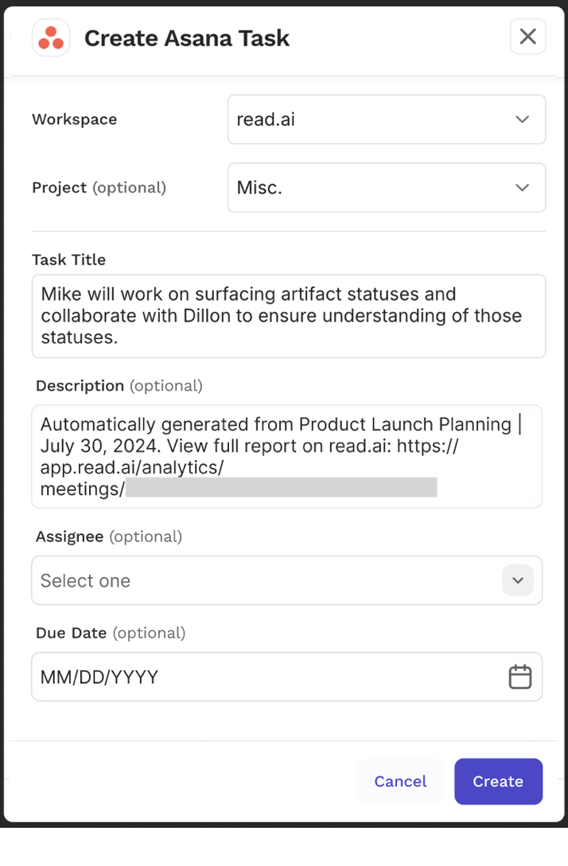568x866 pixels.
Task: Click the Create Asana Task header title
Action: point(187,37)
